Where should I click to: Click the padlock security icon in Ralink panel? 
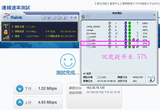[6, 32]
